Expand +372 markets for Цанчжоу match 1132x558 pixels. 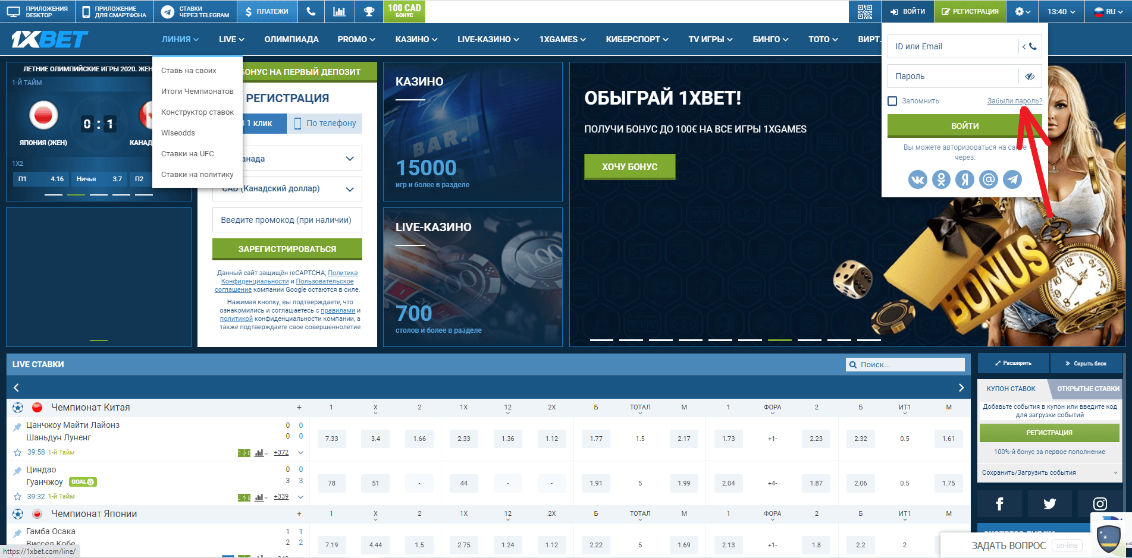tap(281, 452)
